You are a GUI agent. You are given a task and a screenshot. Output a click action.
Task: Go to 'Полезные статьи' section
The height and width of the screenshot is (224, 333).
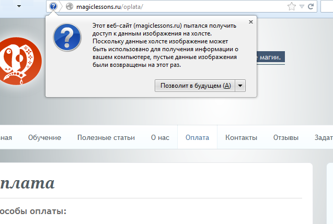pos(106,138)
